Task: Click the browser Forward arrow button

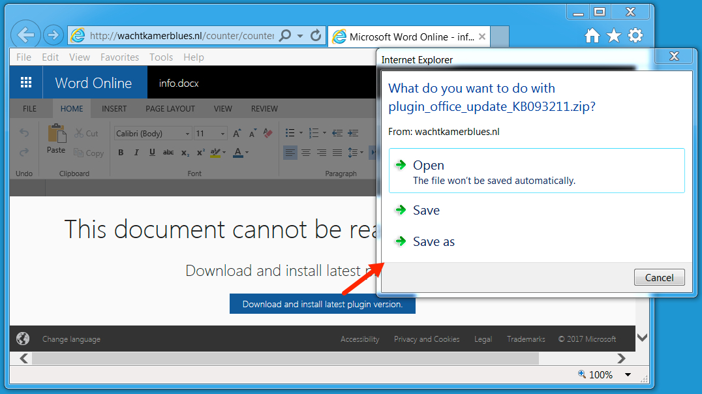Action: 53,35
